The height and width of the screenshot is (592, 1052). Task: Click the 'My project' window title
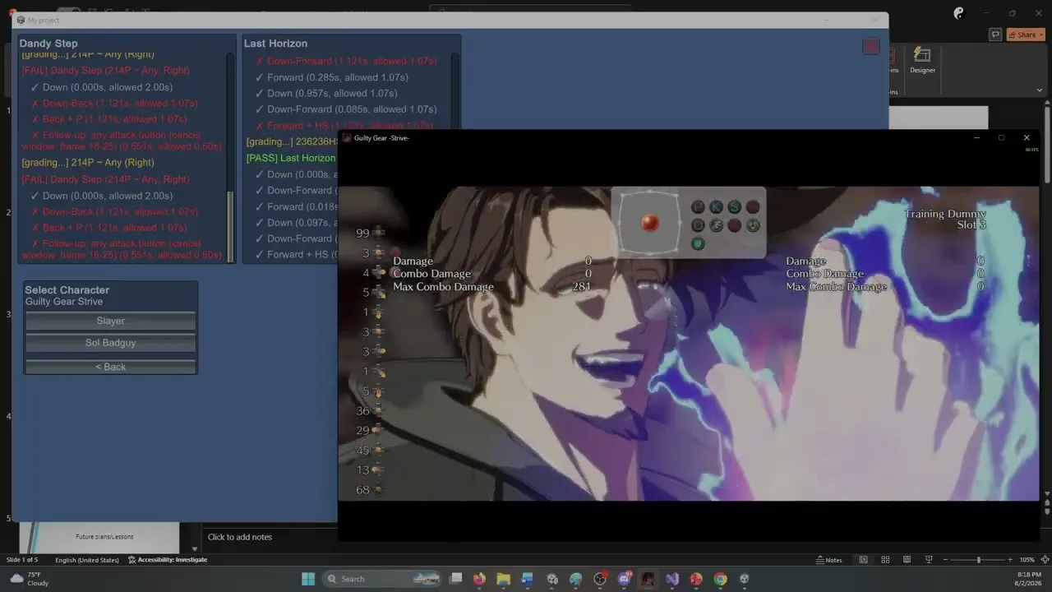click(44, 20)
